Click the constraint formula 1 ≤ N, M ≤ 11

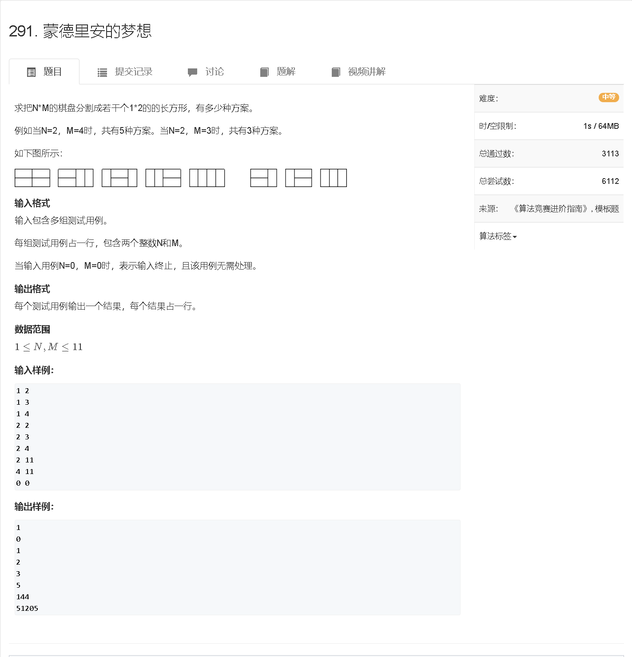[49, 347]
